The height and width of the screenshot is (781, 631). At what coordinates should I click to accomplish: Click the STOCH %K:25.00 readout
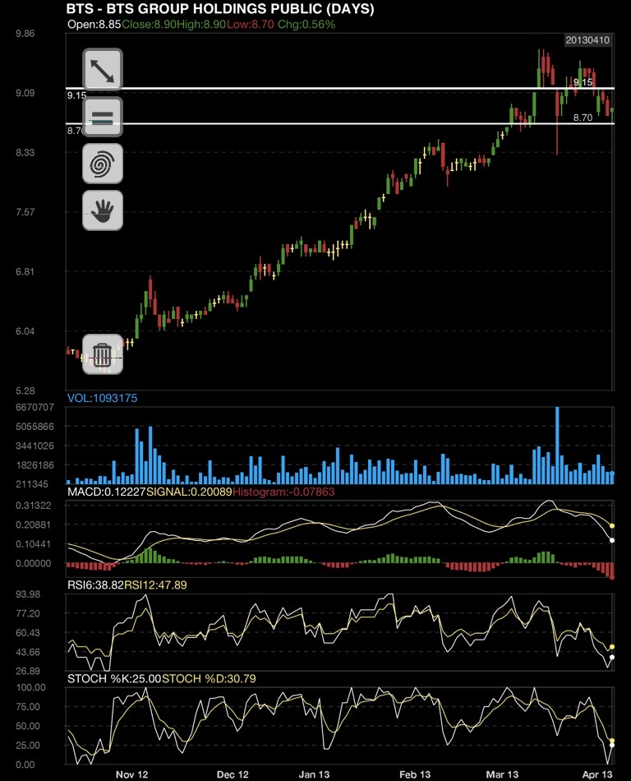(x=114, y=679)
